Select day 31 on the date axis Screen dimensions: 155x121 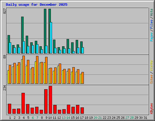tap(145, 118)
